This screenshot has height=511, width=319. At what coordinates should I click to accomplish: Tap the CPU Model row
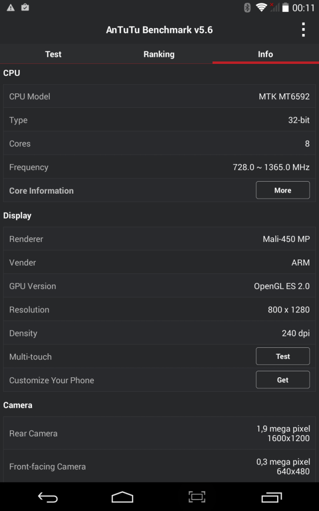pos(159,96)
